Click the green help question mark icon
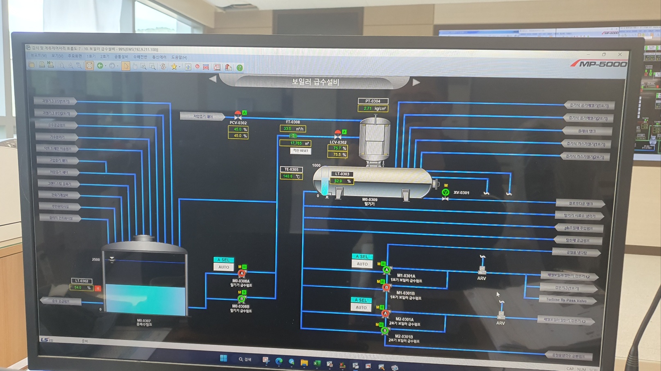661x371 pixels. point(240,68)
